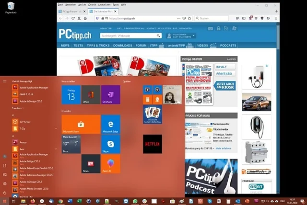Open Firefox Lesezeichen menu
The image size is (307, 205).
[x=105, y=5]
